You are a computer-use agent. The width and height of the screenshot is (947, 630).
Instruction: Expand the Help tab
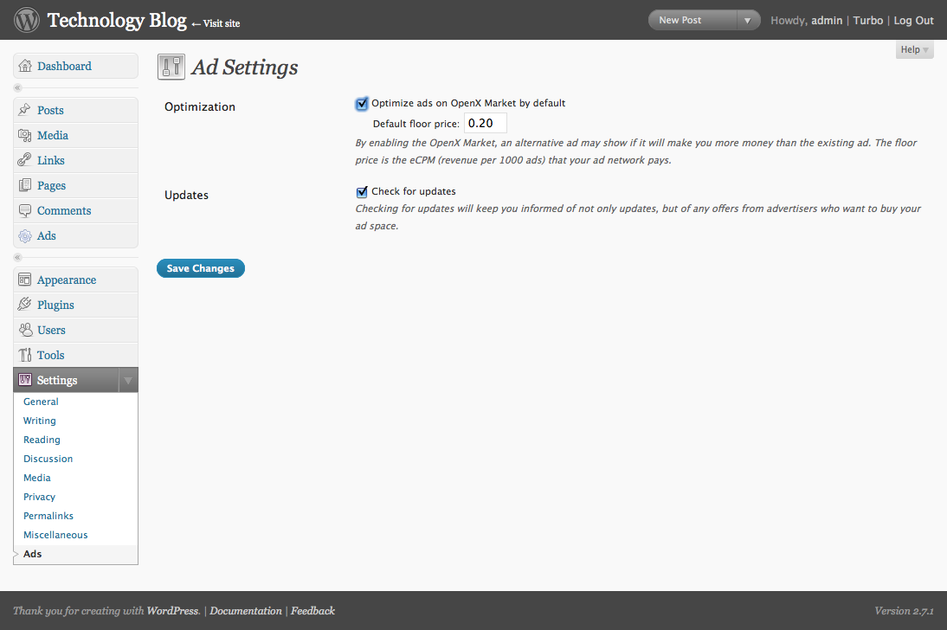click(914, 50)
